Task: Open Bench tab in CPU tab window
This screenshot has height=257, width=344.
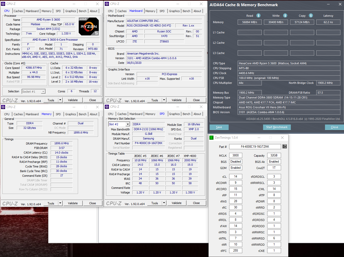Action: tap(83, 11)
